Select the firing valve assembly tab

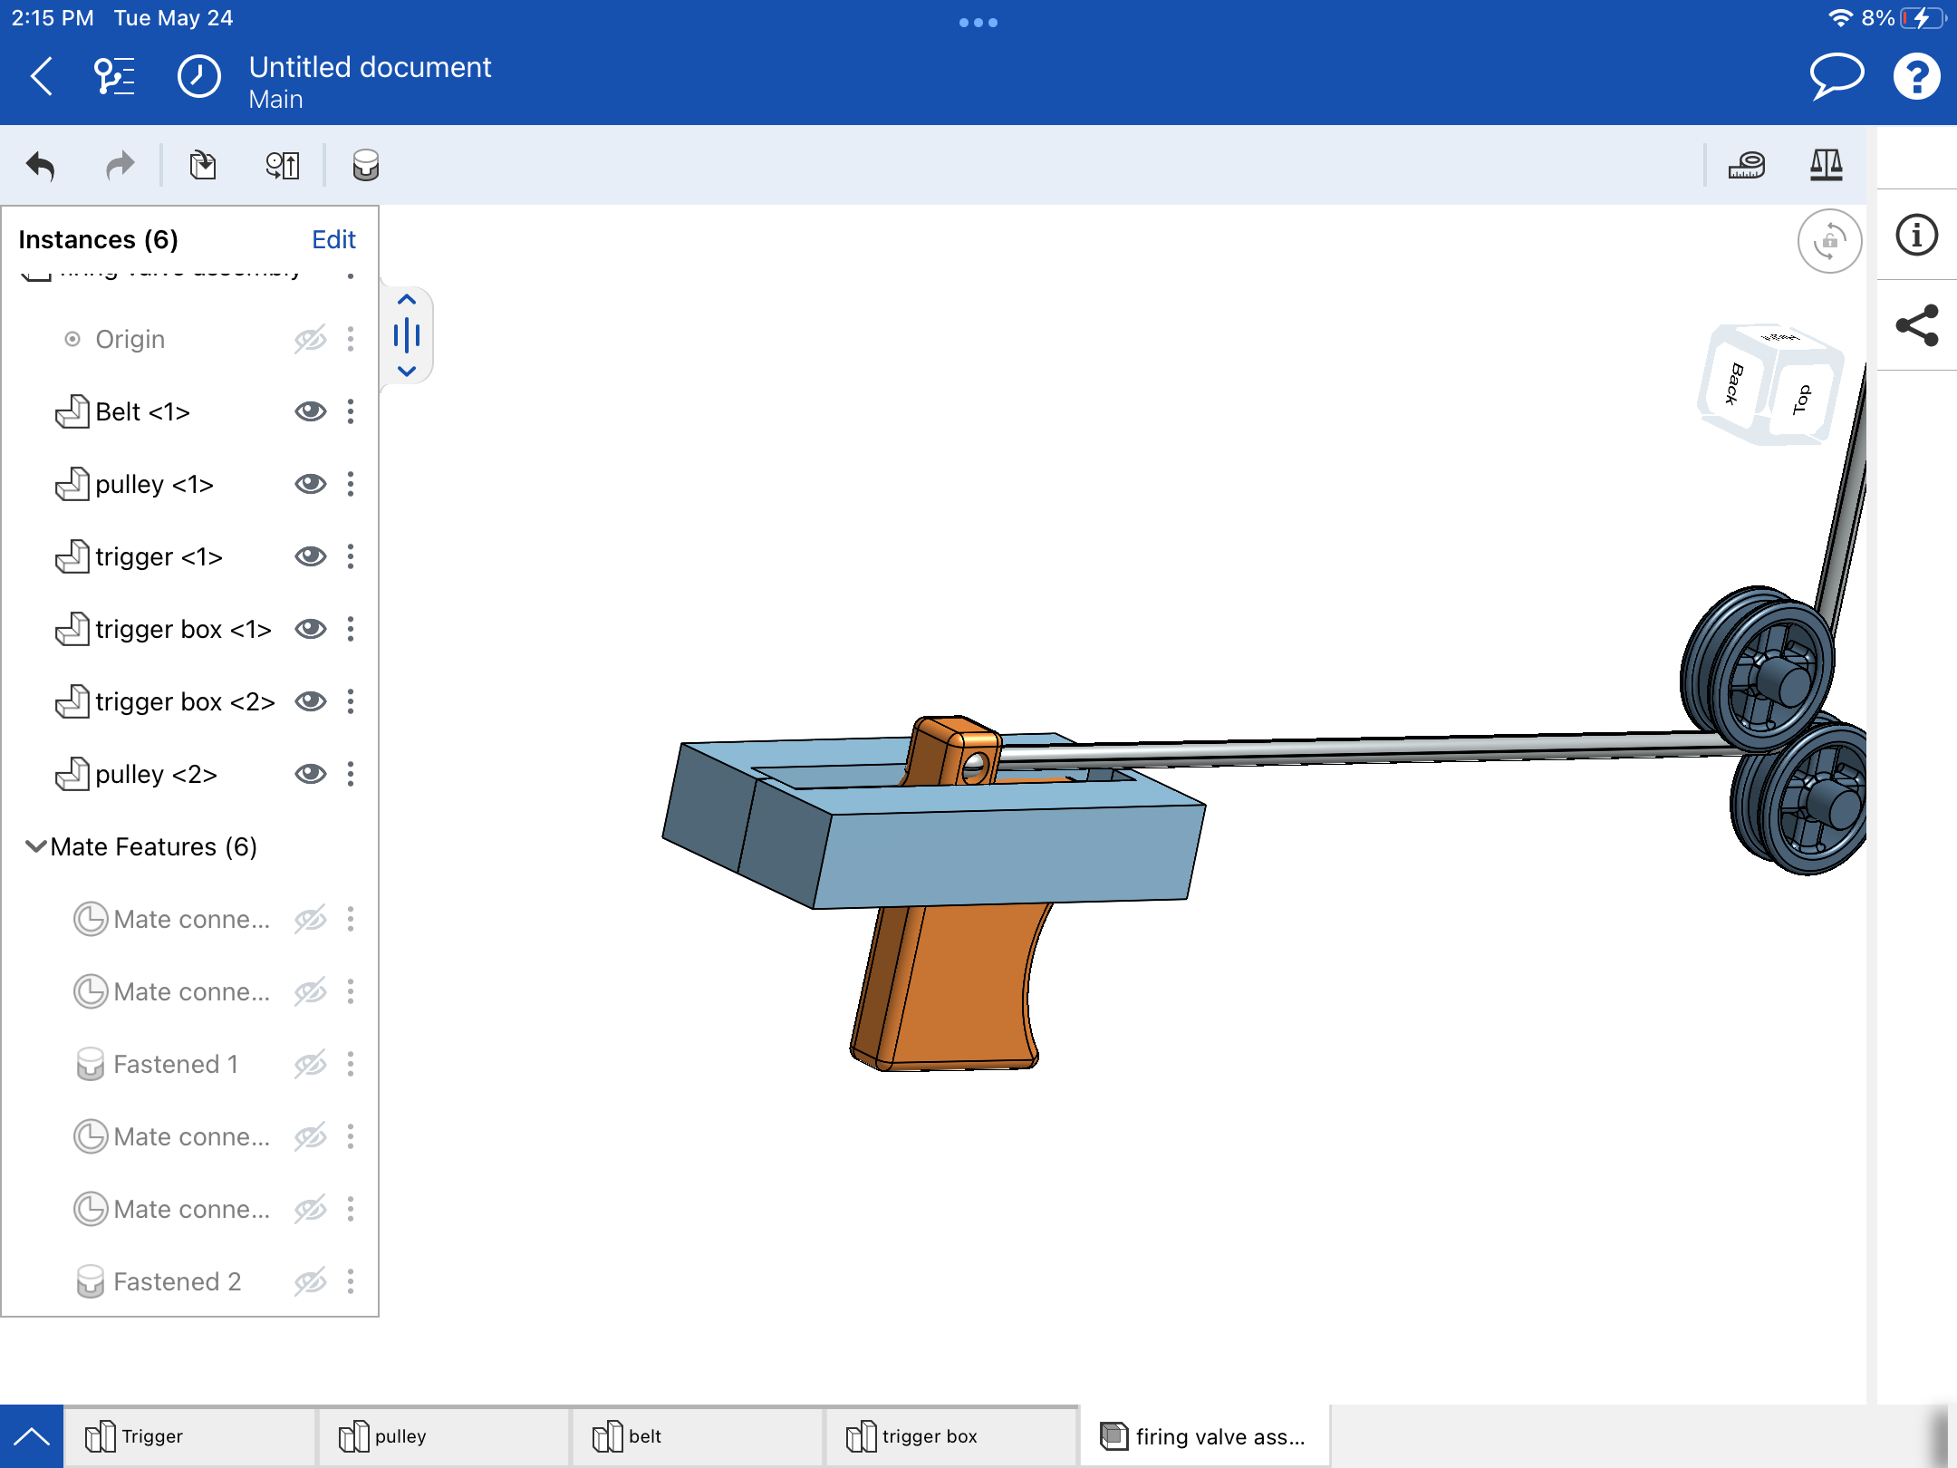tap(1205, 1436)
